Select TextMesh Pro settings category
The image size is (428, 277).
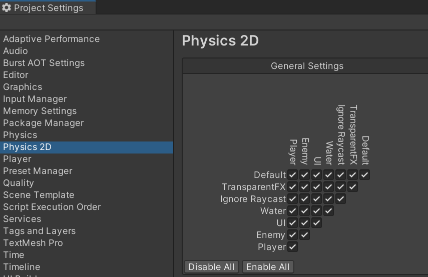(33, 243)
